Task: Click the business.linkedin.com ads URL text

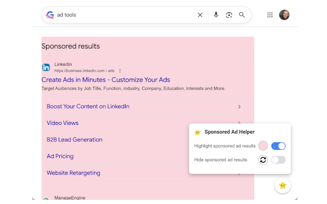Action: 84,71
